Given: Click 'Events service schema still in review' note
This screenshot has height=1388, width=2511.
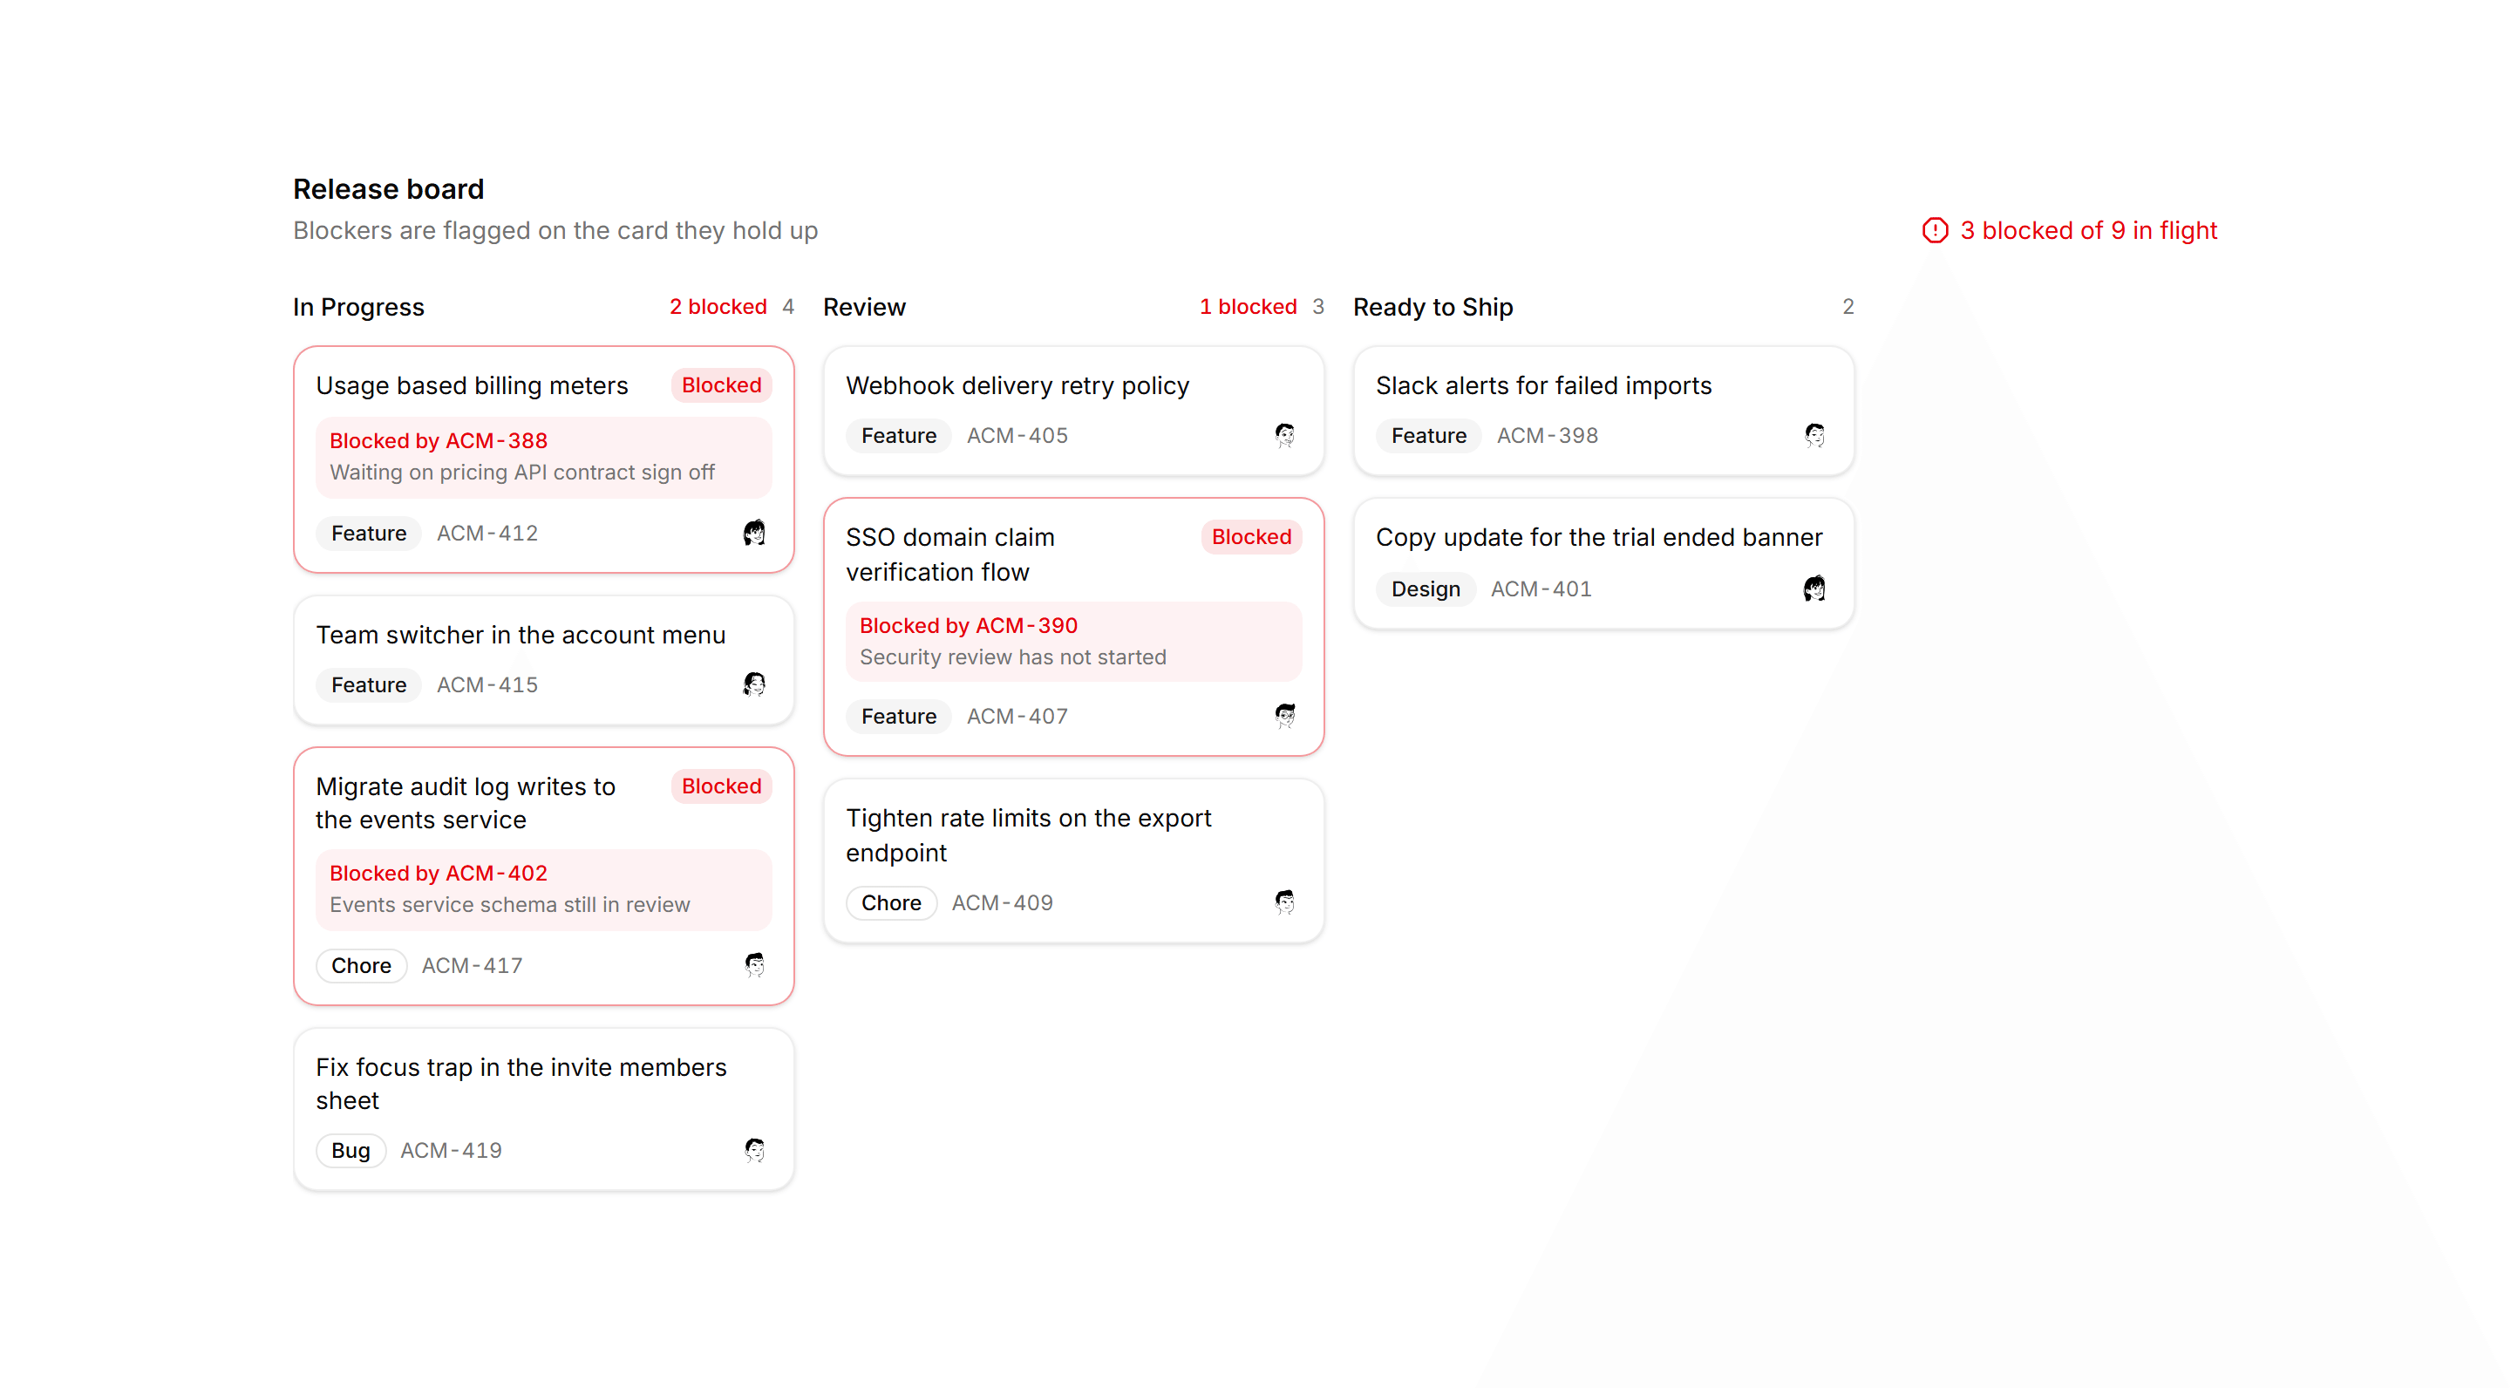Looking at the screenshot, I should 510,904.
